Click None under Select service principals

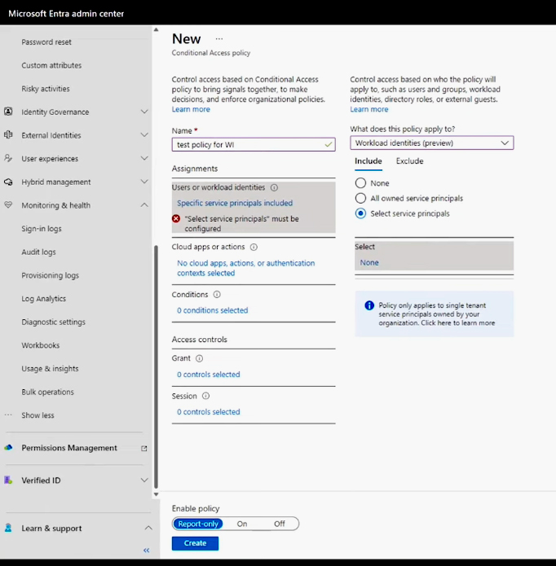[x=369, y=262]
